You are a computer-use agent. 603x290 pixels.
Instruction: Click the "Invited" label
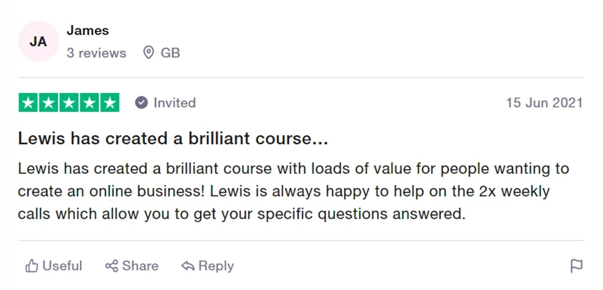(174, 103)
